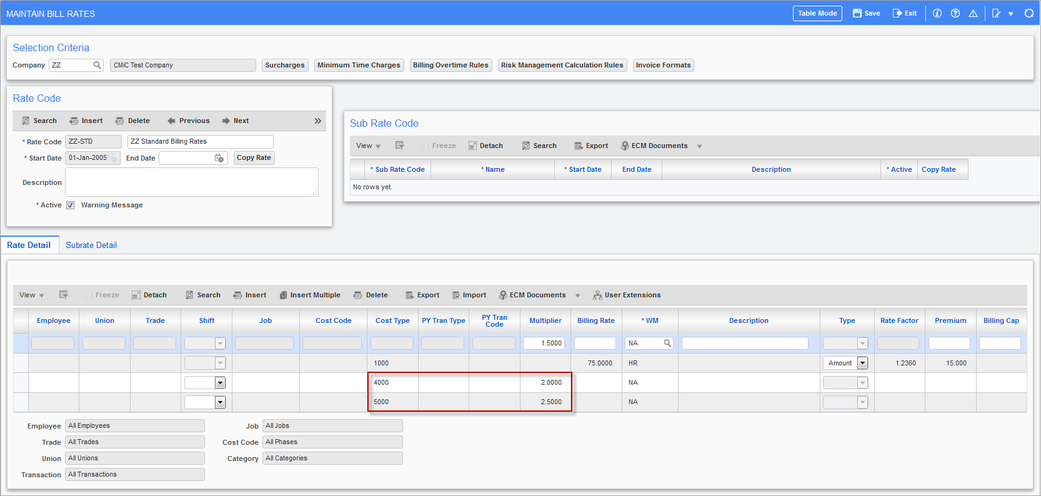The width and height of the screenshot is (1041, 496).
Task: Click the WM lookup magnifier icon
Action: (x=667, y=343)
